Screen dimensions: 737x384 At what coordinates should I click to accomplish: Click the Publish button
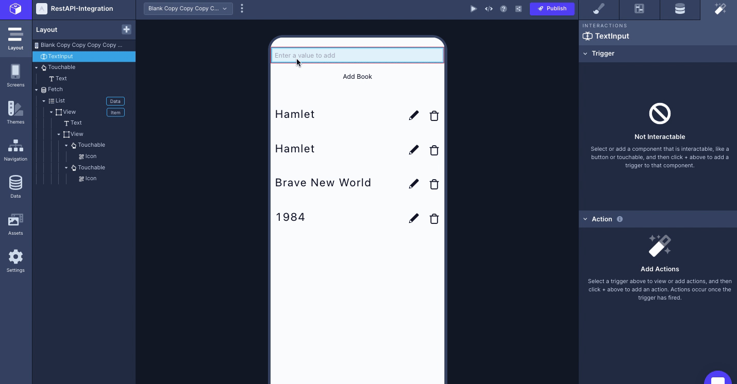click(552, 8)
